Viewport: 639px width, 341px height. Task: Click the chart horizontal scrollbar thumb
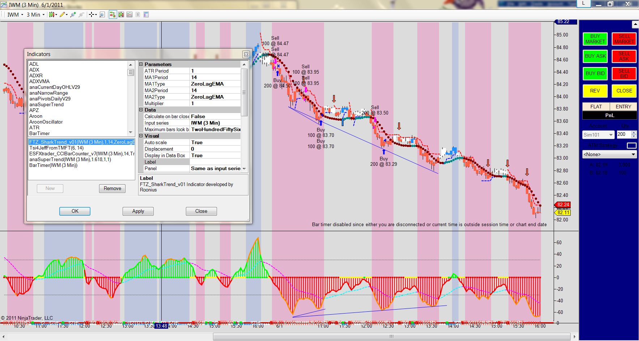tap(391, 336)
